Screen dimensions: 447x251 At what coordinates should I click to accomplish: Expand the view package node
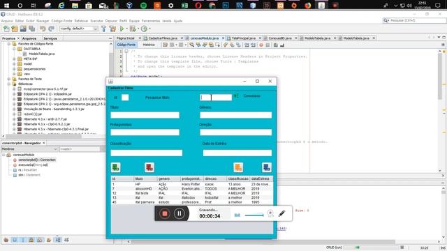click(x=14, y=74)
